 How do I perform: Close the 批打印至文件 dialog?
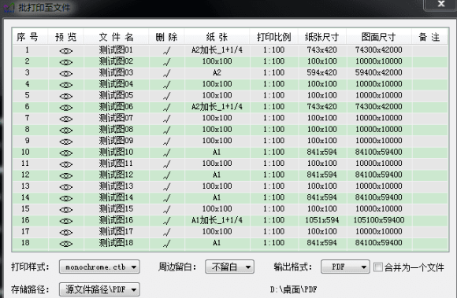(441, 4)
